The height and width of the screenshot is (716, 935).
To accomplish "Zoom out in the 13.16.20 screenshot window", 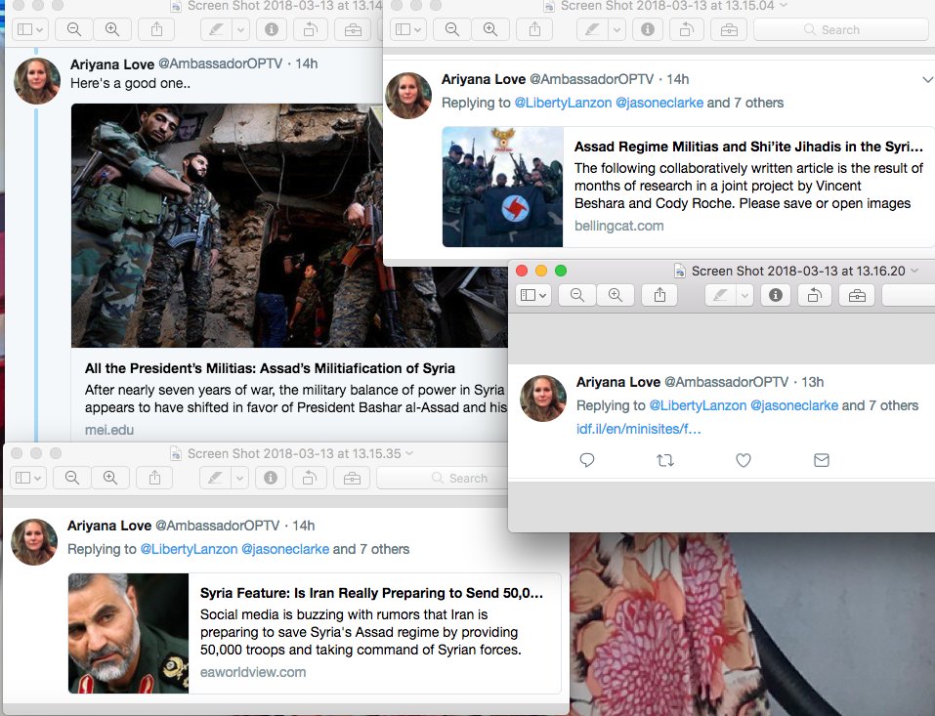I will pyautogui.click(x=577, y=295).
